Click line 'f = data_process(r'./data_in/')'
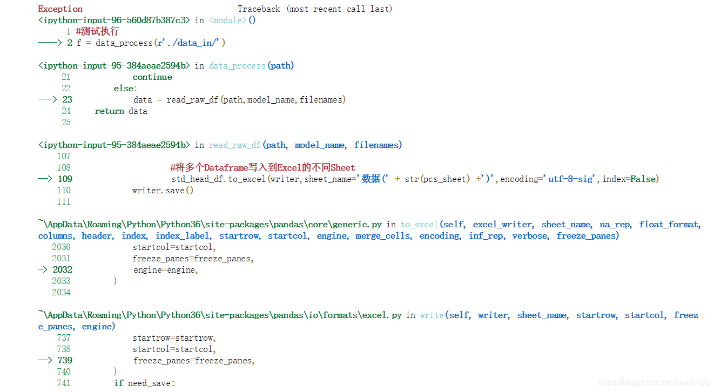Screen dimensions: 714x392 click(x=151, y=43)
